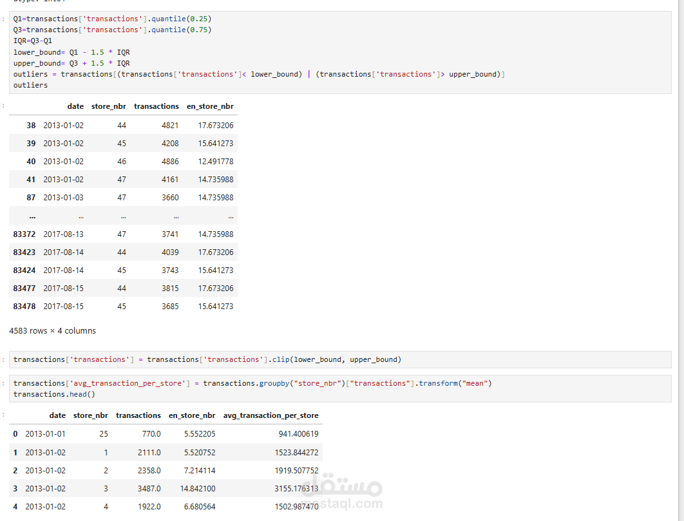
Task: Select row index 38 in outliers table
Action: [31, 126]
